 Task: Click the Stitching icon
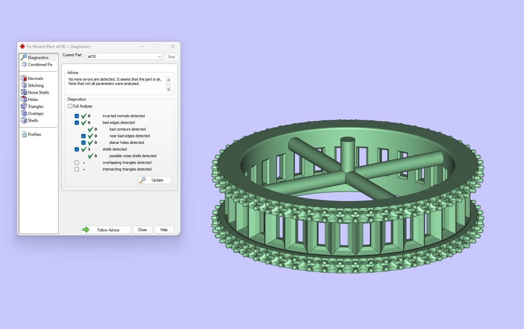pyautogui.click(x=24, y=86)
